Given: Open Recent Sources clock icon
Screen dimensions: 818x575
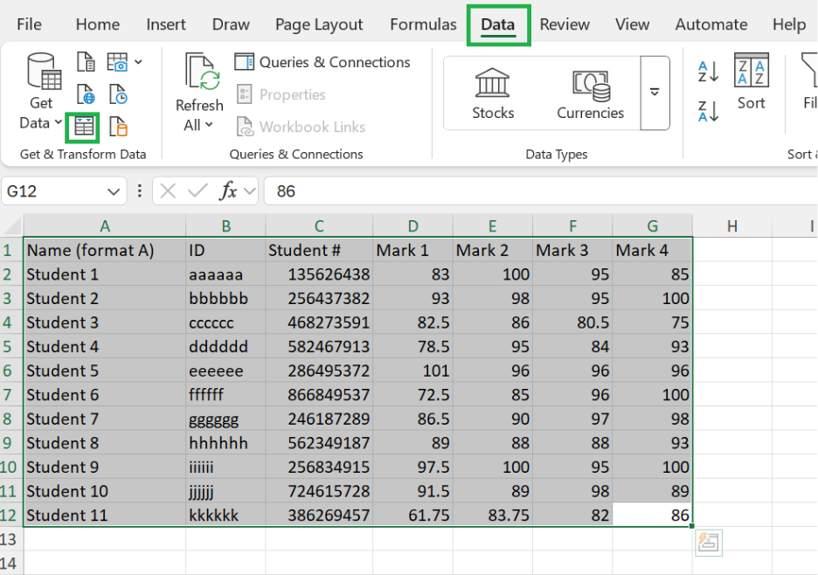Looking at the screenshot, I should (118, 94).
